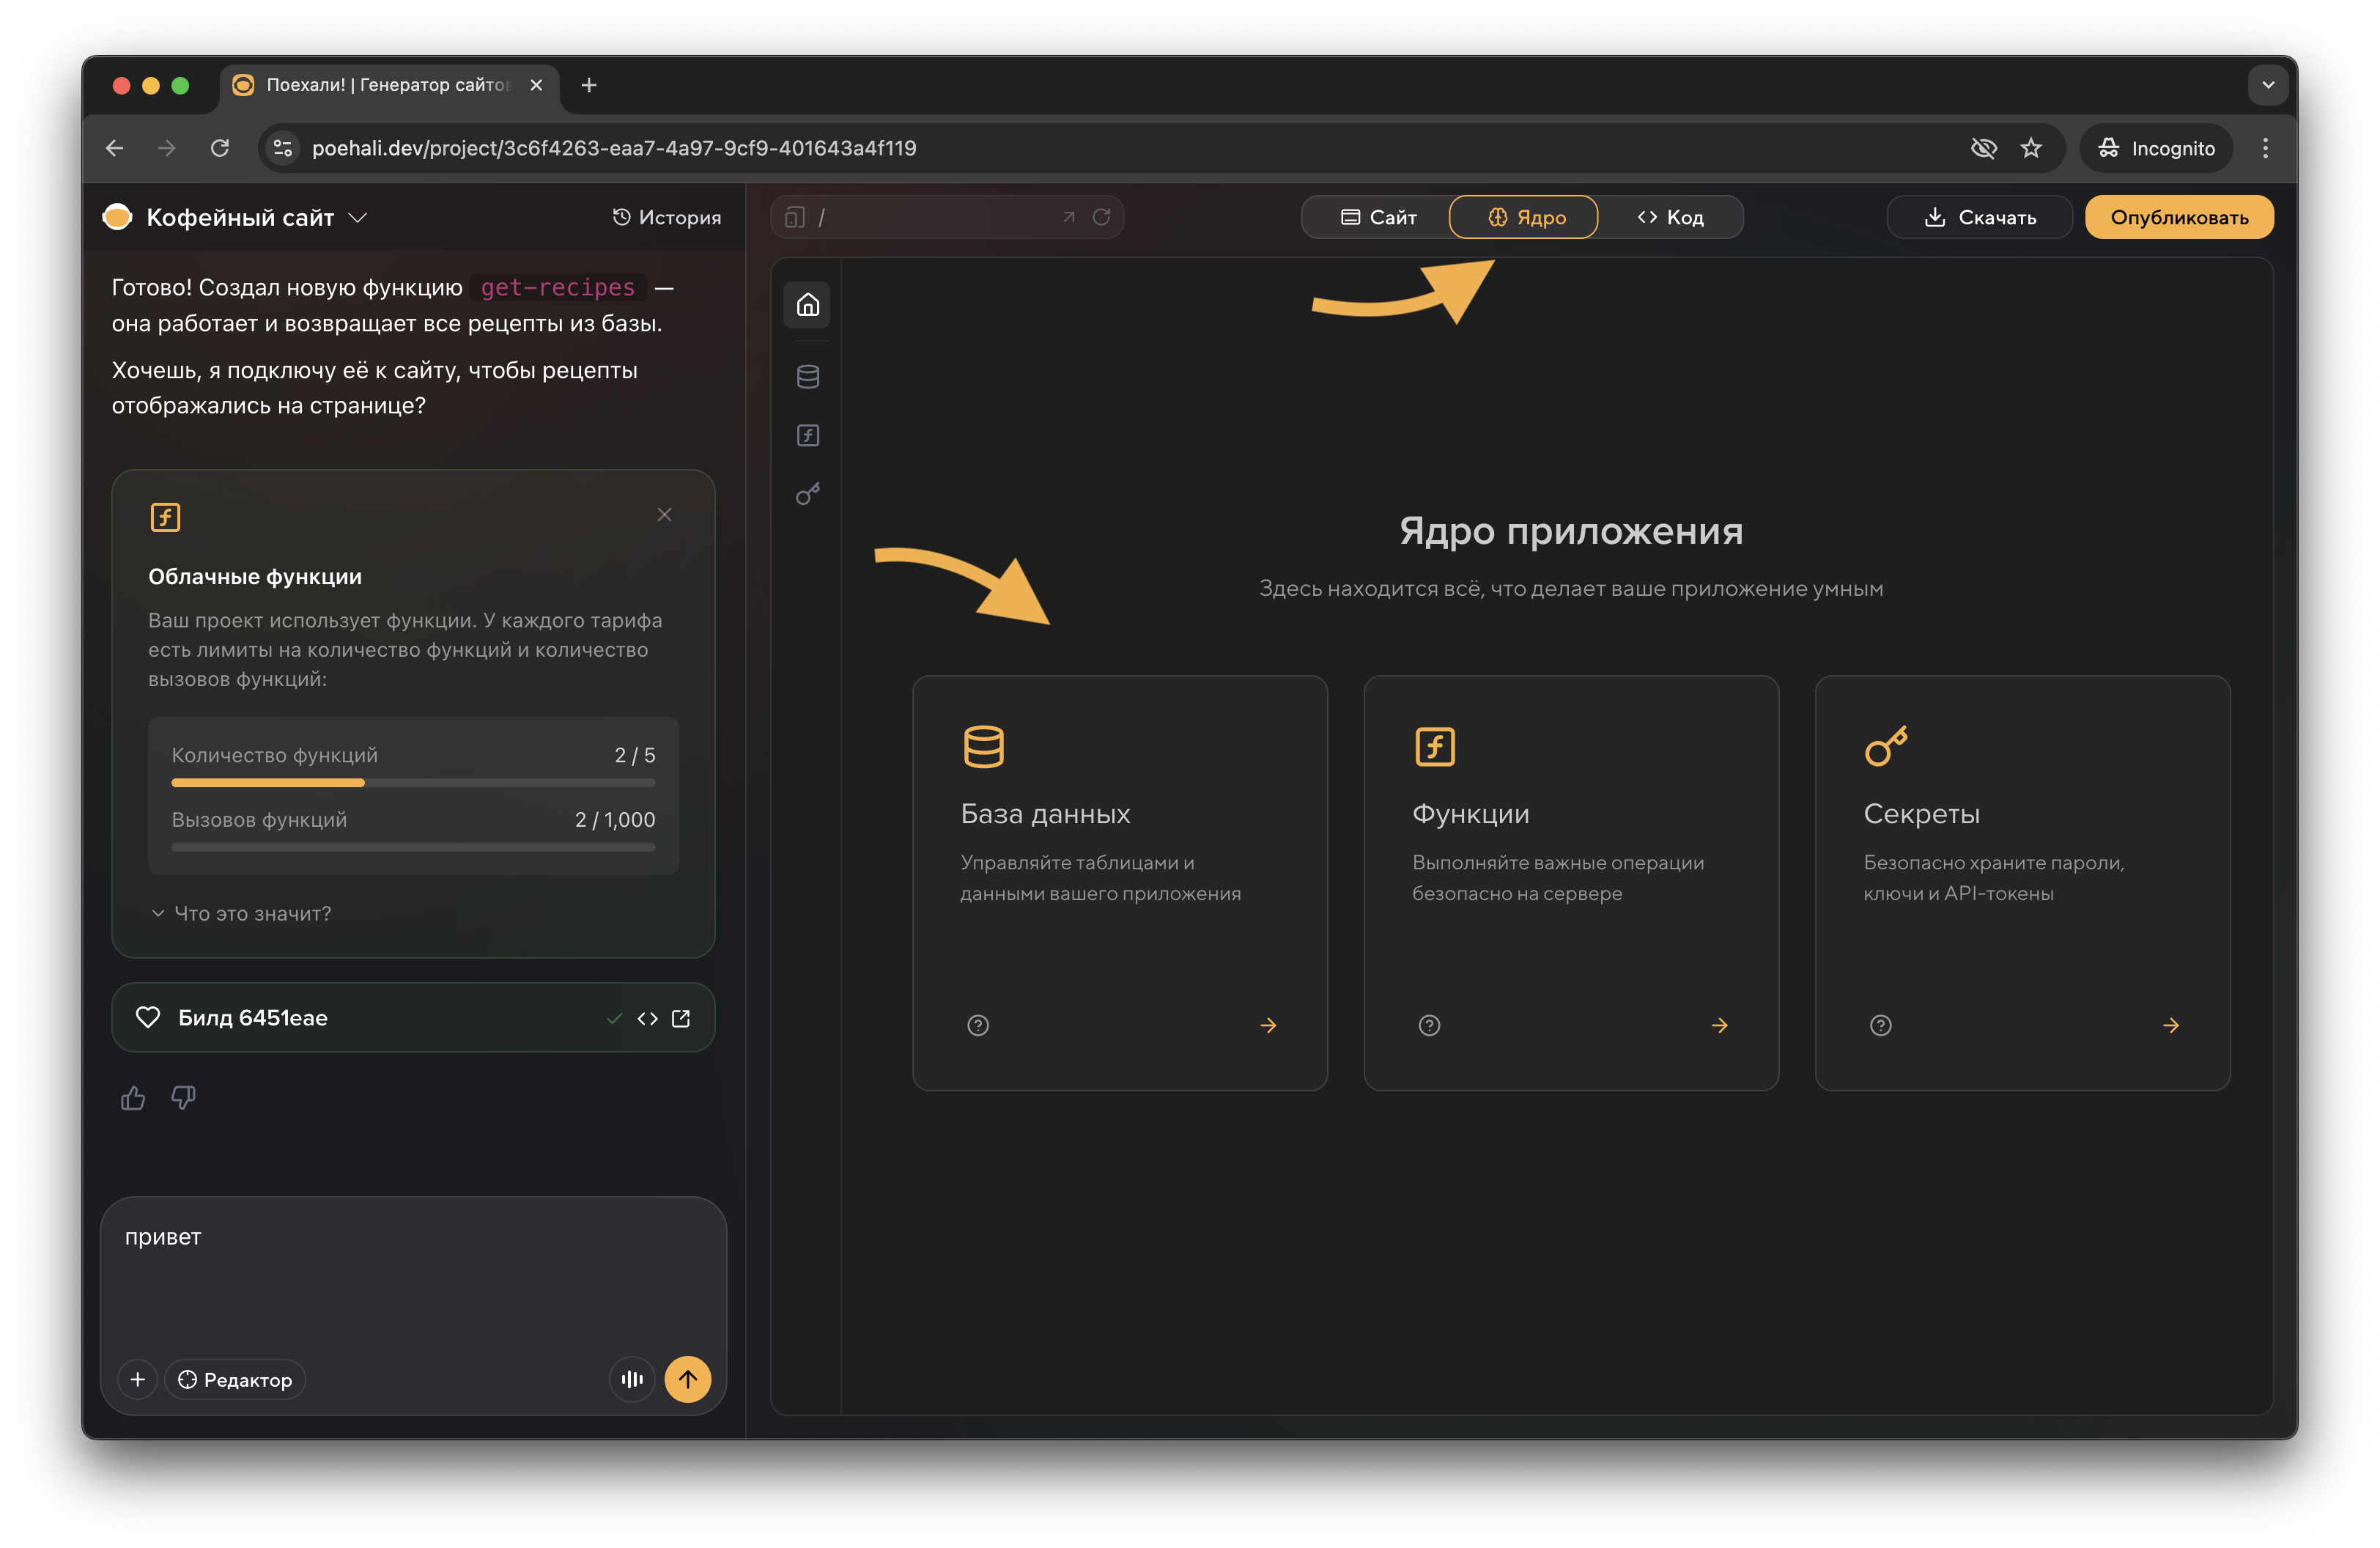This screenshot has width=2380, height=1548.
Task: Switch to the Сайт tab
Action: point(1378,217)
